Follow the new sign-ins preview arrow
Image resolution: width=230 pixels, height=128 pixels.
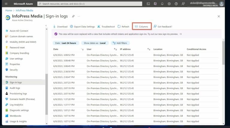tap(180, 34)
